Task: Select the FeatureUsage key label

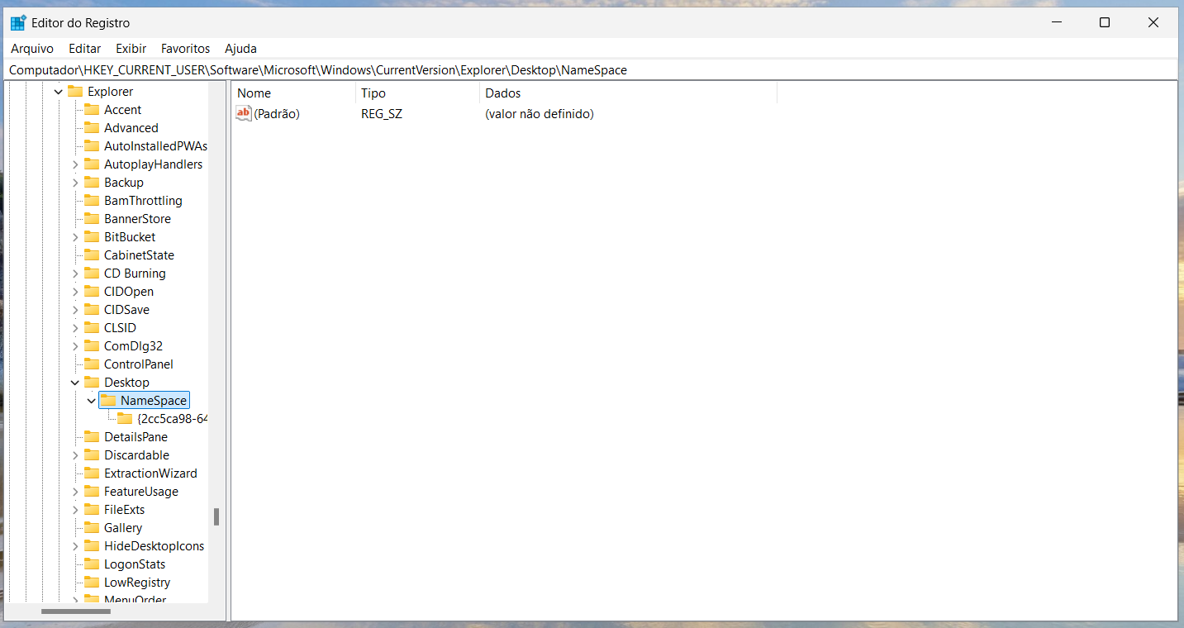Action: click(x=141, y=492)
